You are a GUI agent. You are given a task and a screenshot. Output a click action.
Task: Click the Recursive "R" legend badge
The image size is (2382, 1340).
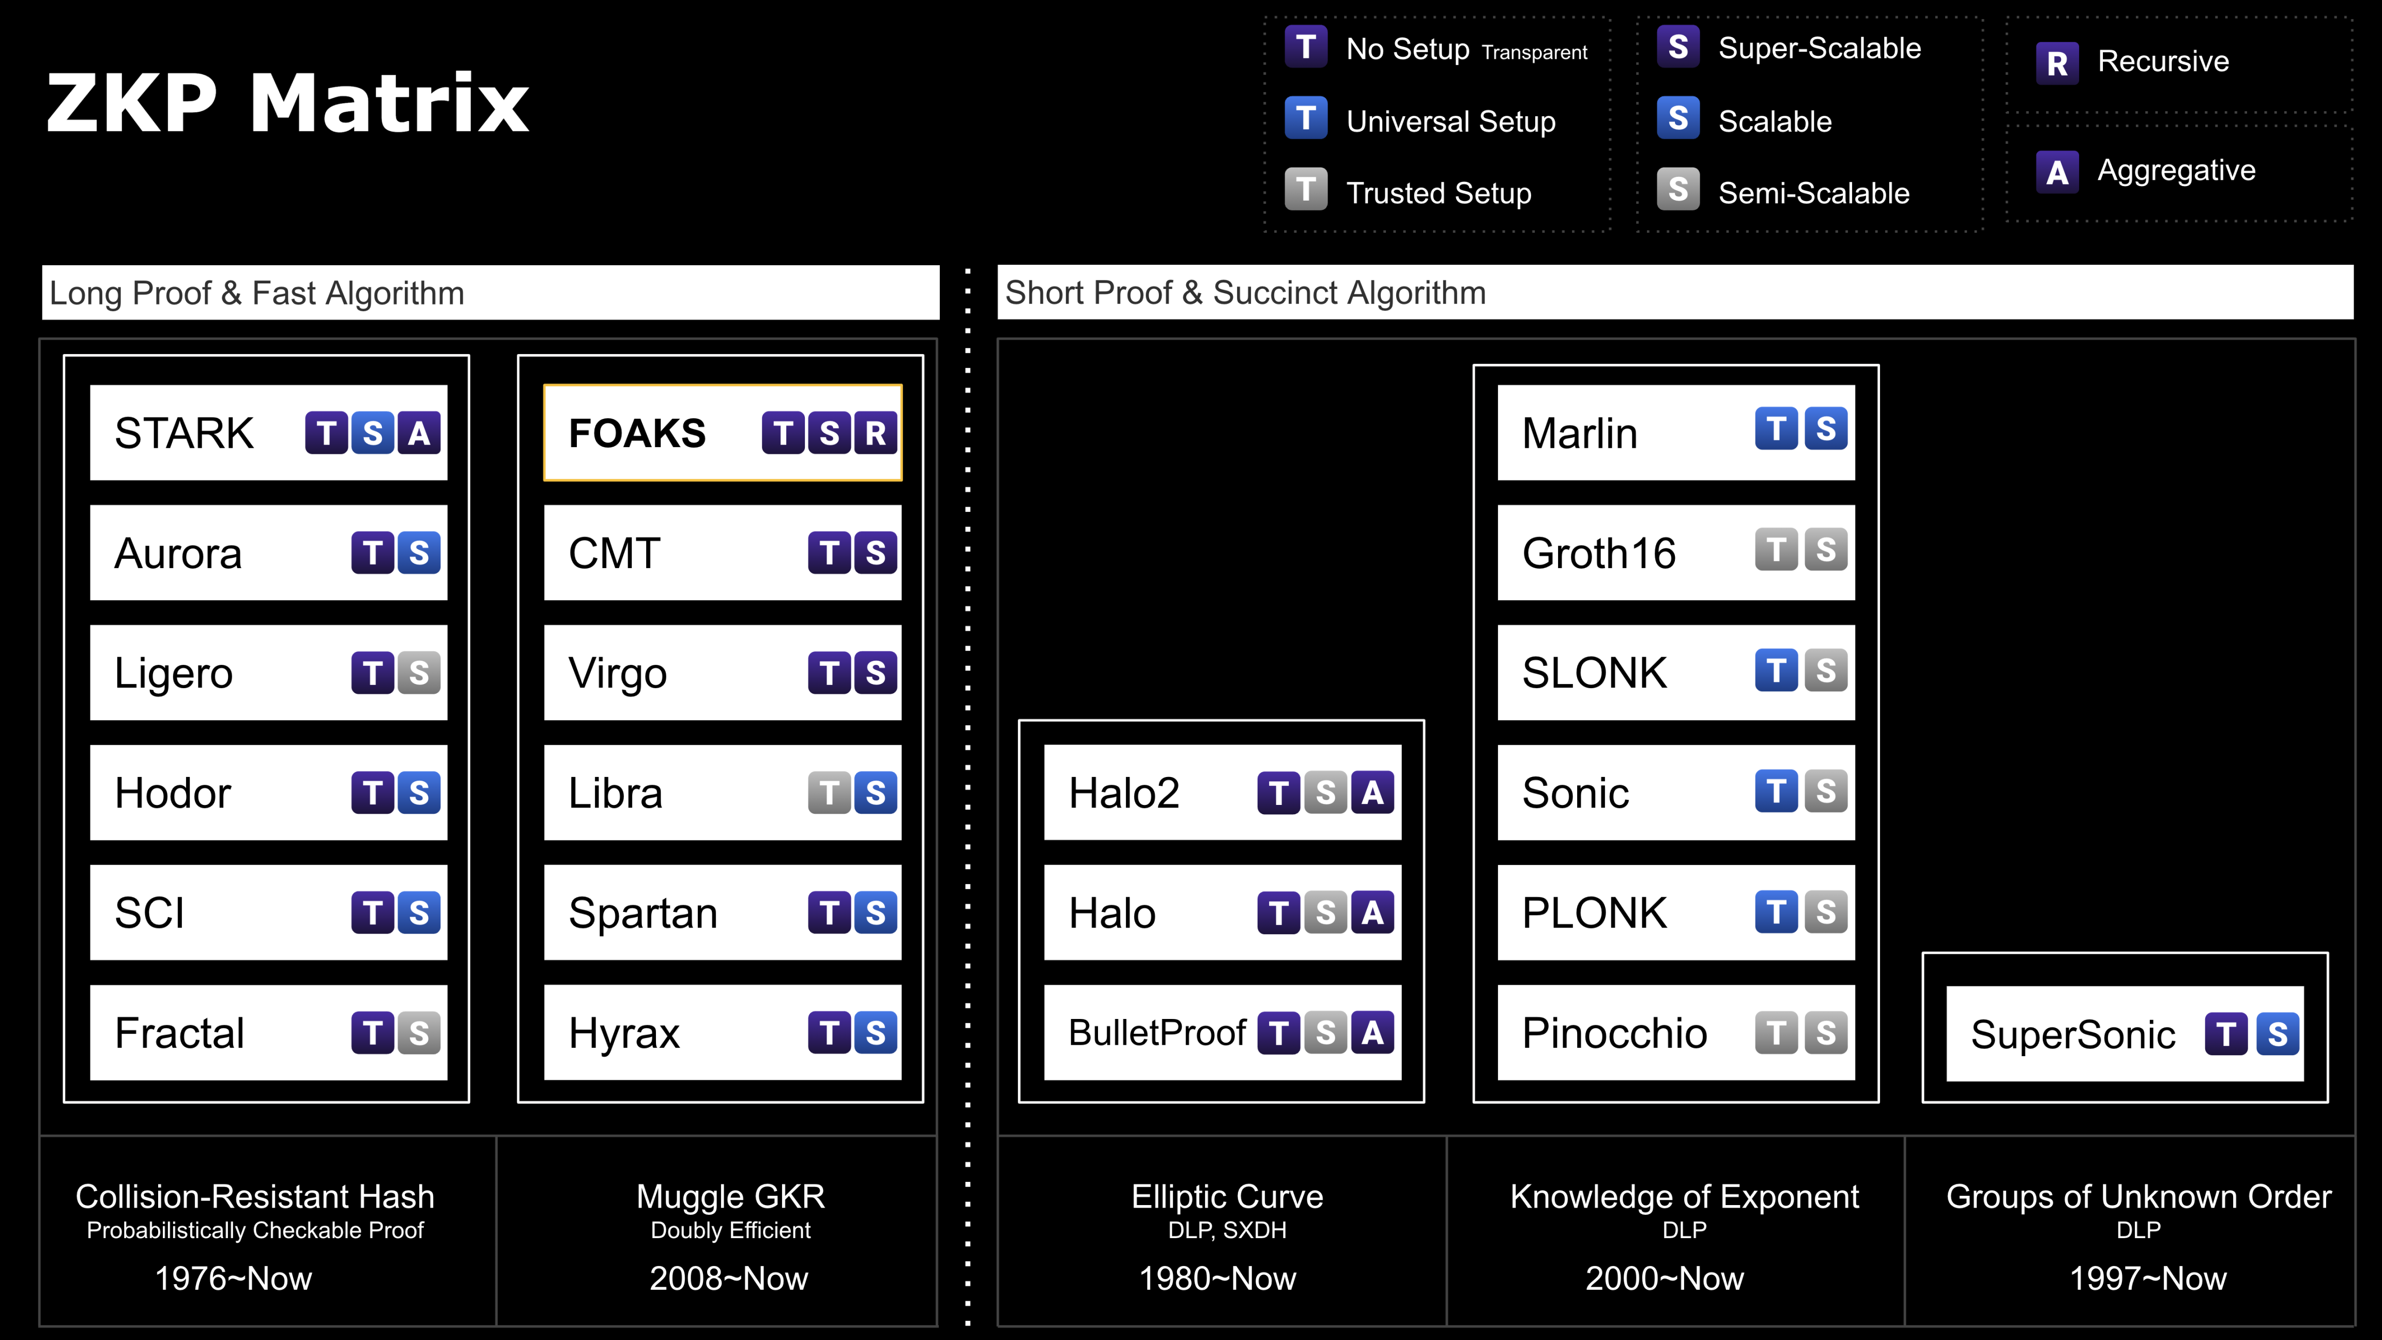tap(2056, 63)
